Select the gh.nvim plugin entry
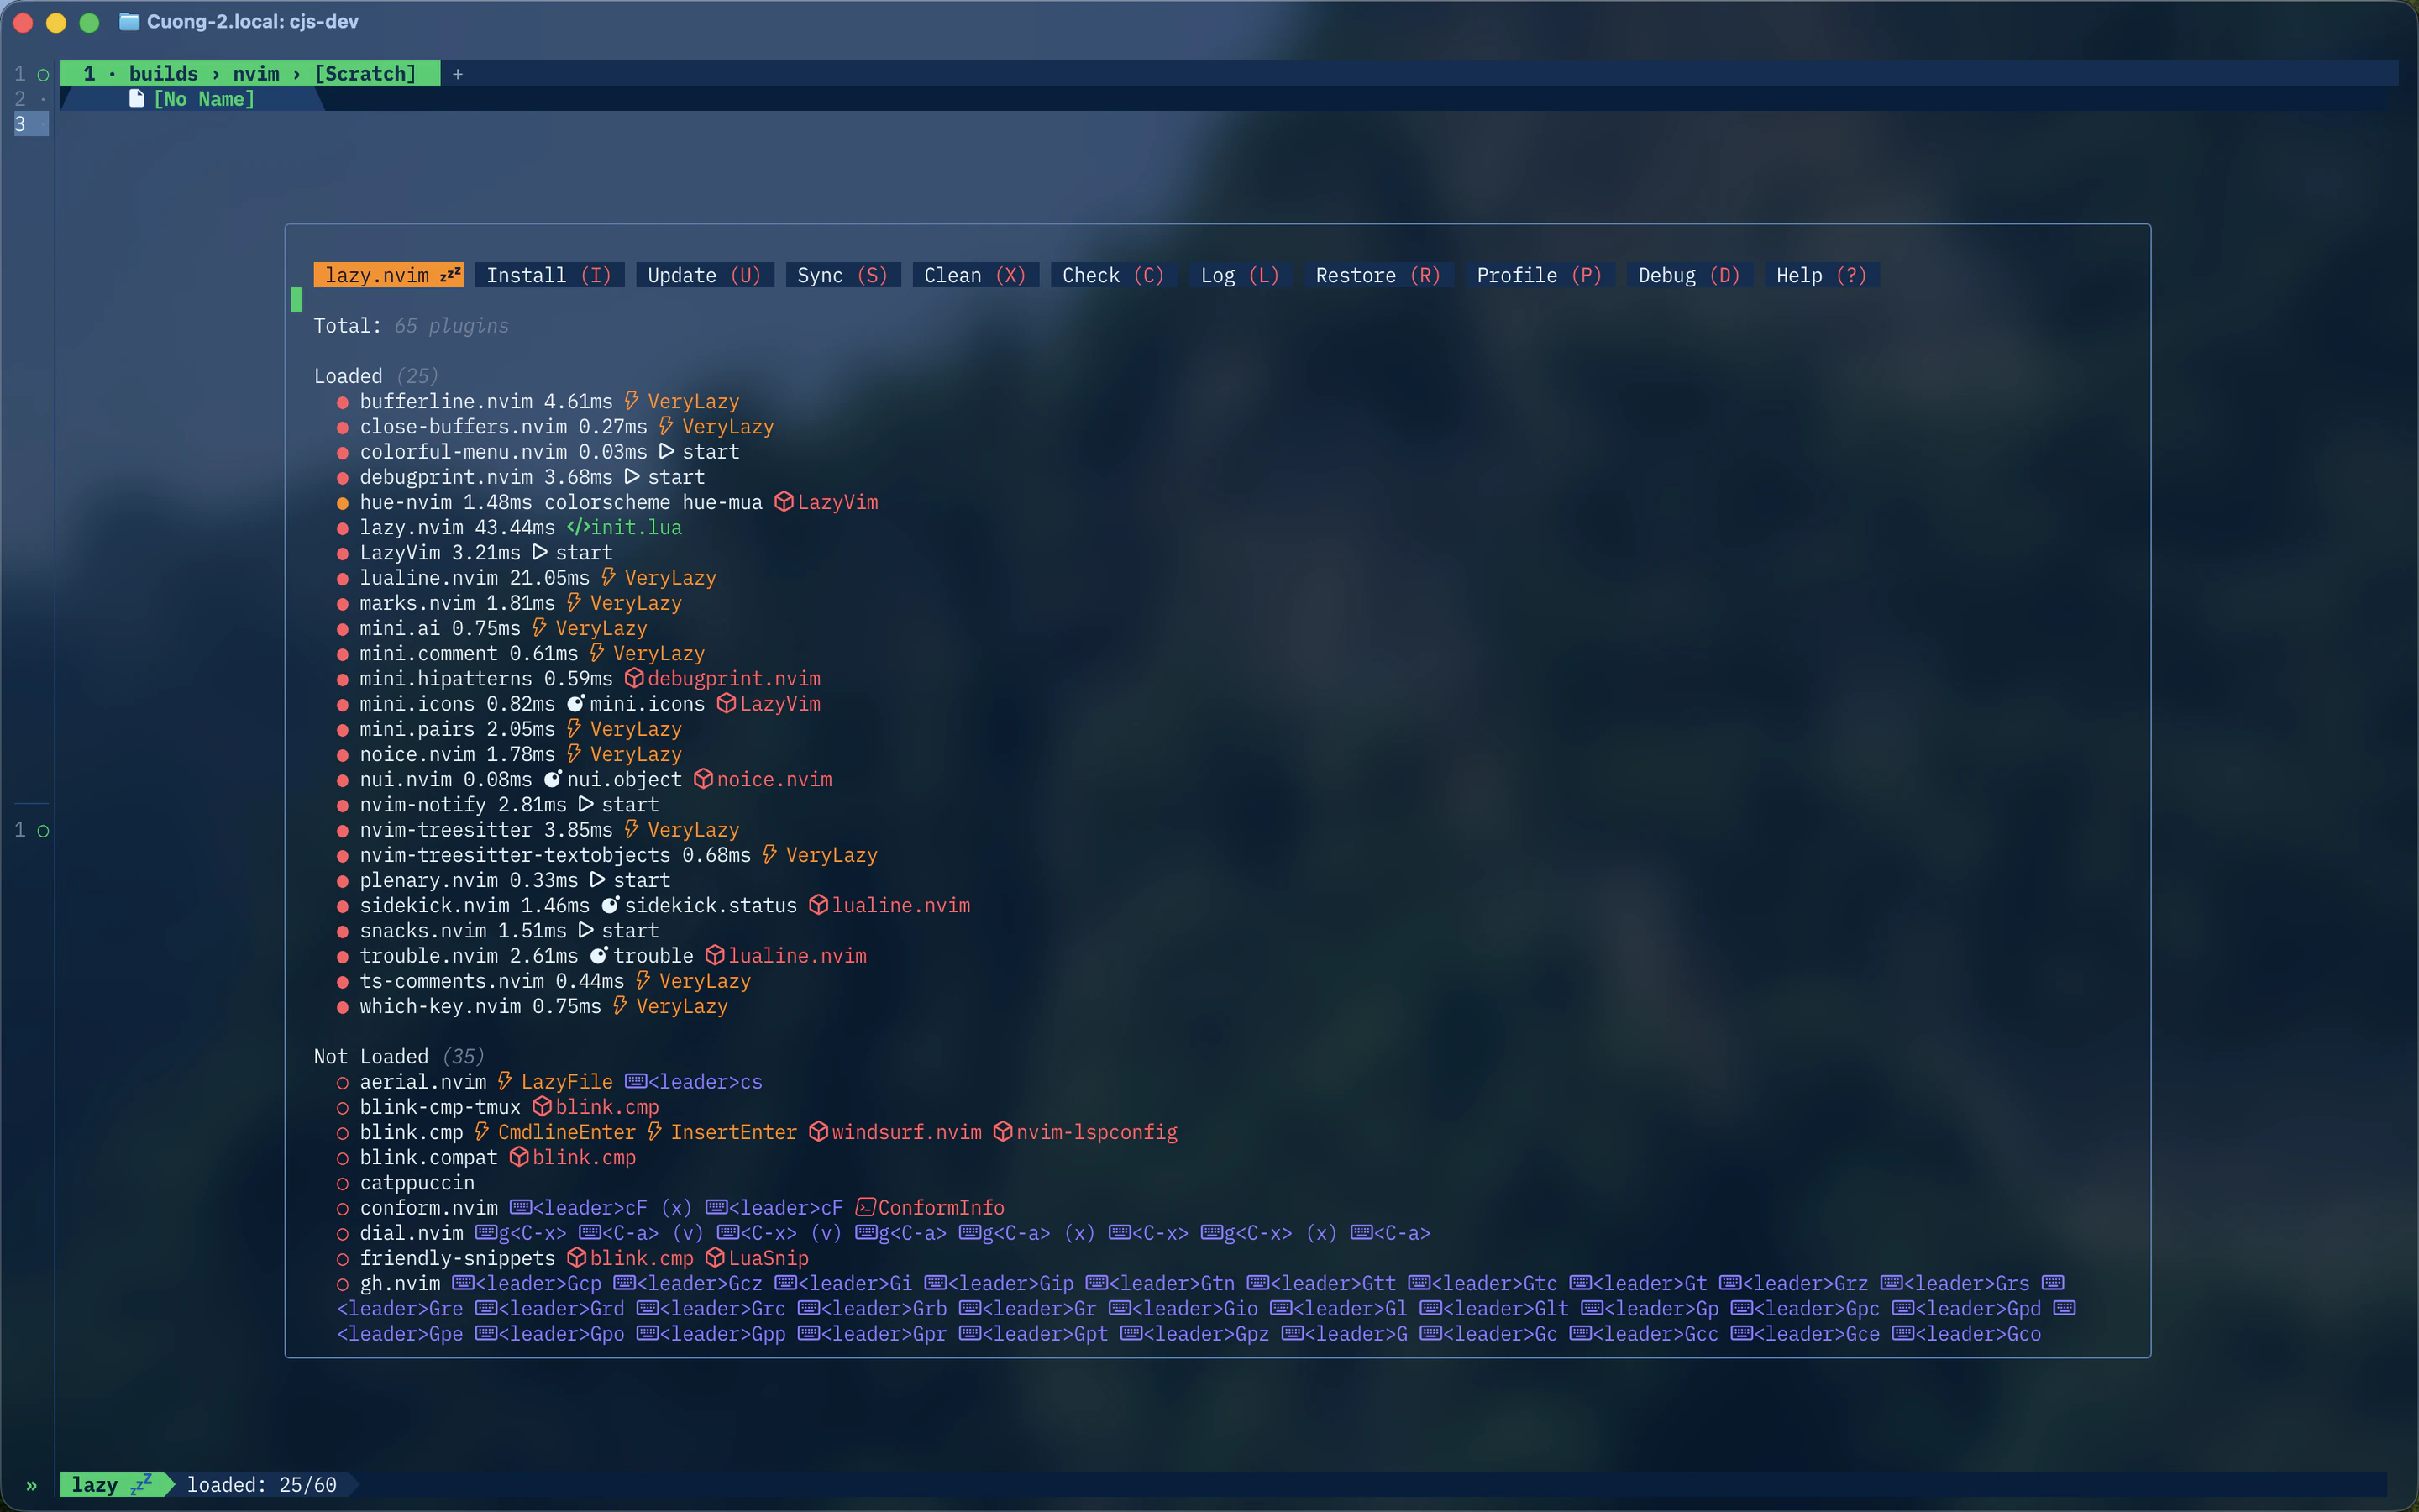Screen dimensions: 2419x1512 coord(1205,1308)
